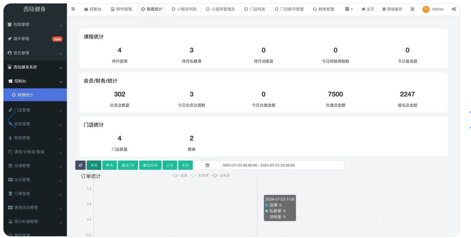Expand 营销活动管理 sidebar menu
Image resolution: width=471 pixels, height=238 pixels.
tap(35, 208)
